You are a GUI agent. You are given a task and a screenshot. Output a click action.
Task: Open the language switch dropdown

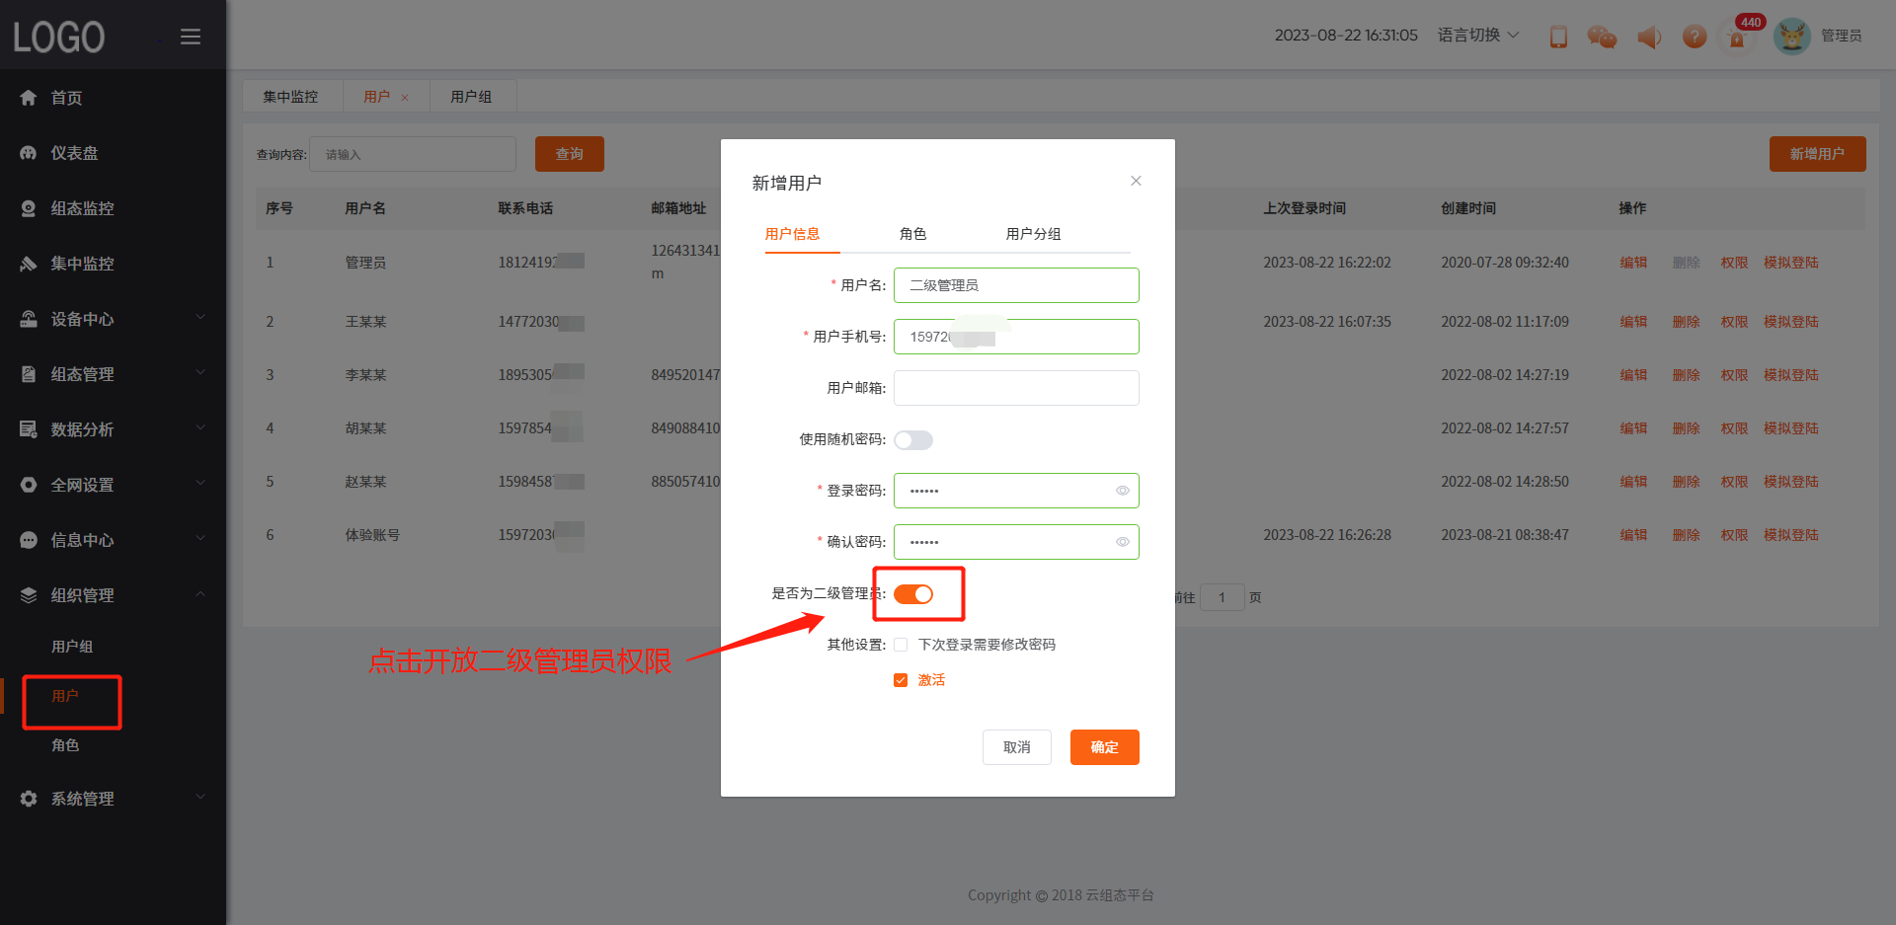pyautogui.click(x=1477, y=36)
